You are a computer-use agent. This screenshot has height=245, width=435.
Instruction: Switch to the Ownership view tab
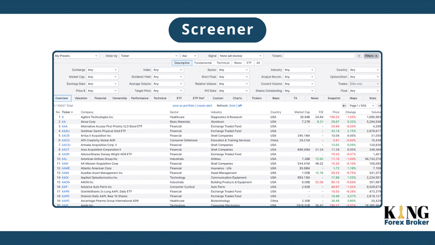[119, 98]
